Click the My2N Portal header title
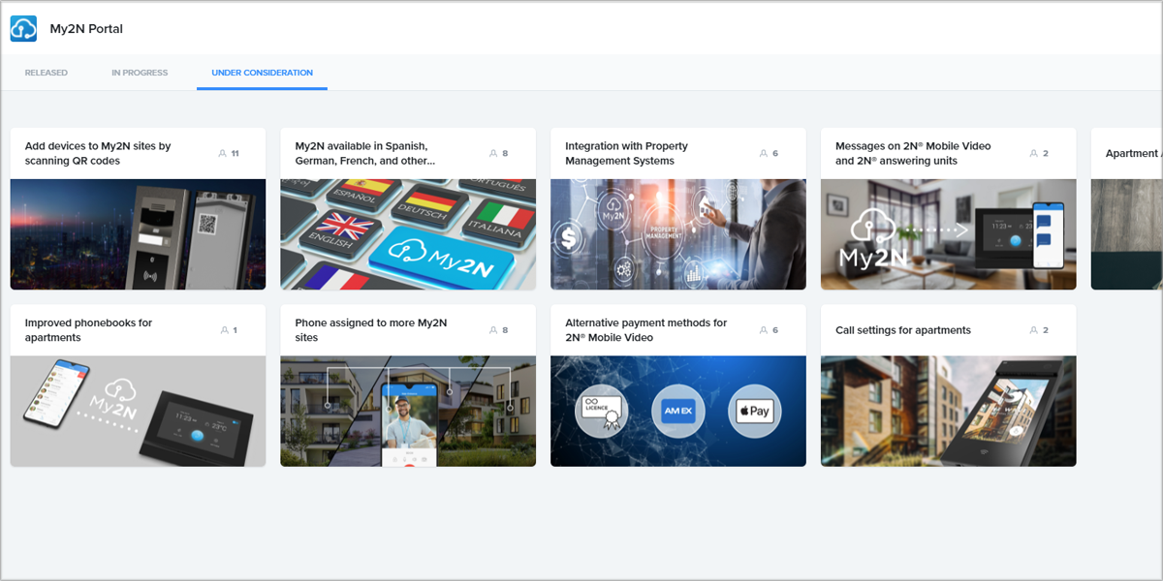The height and width of the screenshot is (581, 1163). click(86, 29)
